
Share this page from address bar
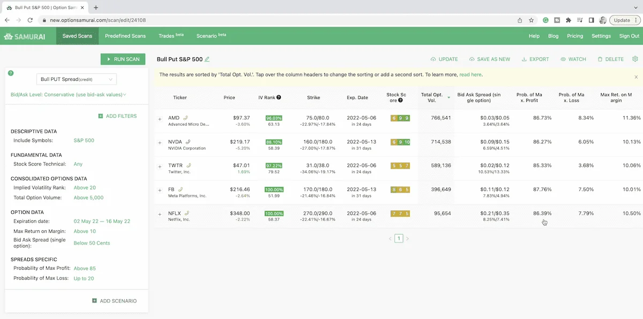click(x=520, y=20)
